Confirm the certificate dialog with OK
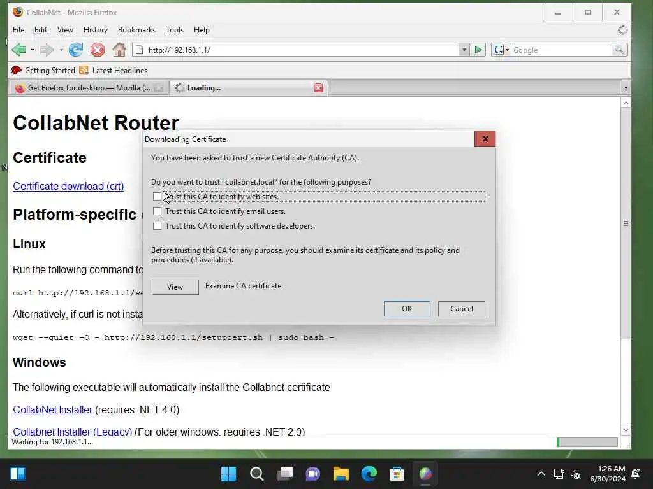Screen dimensions: 653x489 [407, 309]
